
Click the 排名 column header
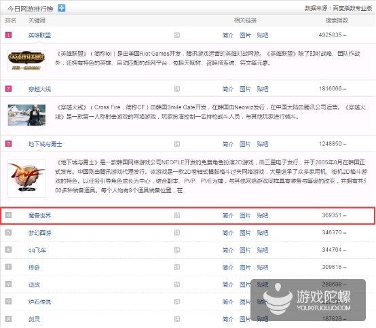tap(11, 20)
